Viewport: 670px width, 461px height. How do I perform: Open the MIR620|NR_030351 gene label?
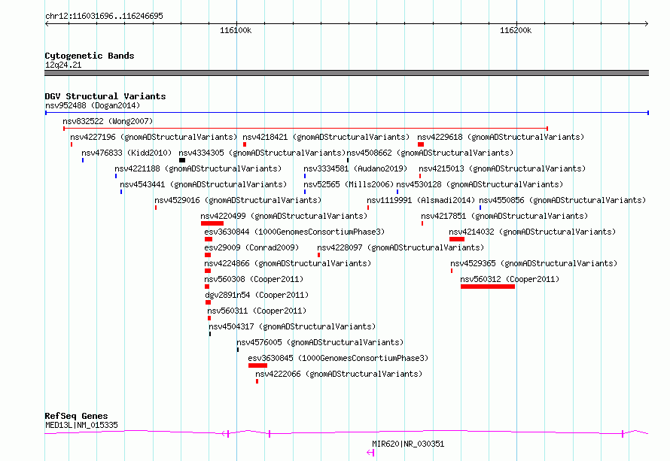[x=408, y=444]
